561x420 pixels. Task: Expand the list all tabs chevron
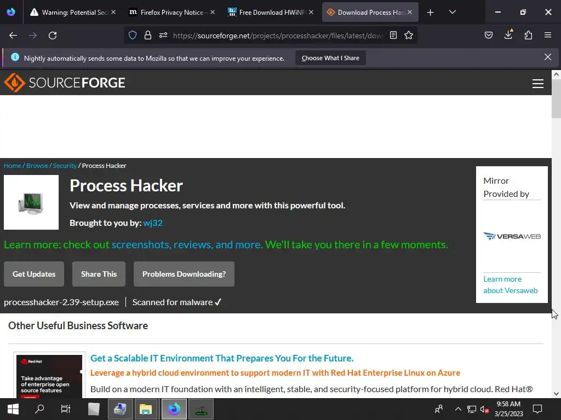coord(452,13)
